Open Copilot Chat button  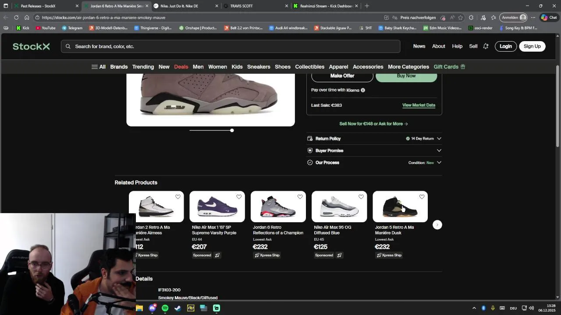pyautogui.click(x=548, y=17)
